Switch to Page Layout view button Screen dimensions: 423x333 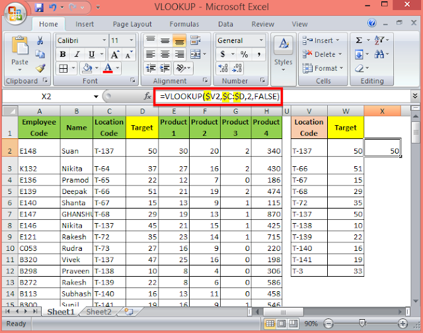282,323
